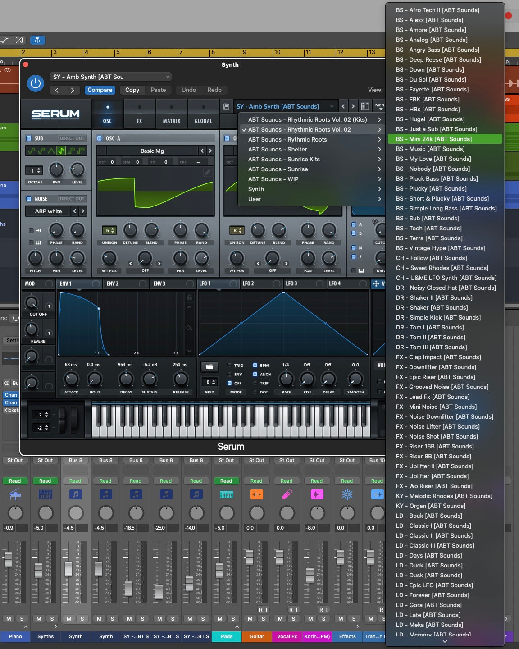Click the Piano channel instrument icon

point(15,494)
